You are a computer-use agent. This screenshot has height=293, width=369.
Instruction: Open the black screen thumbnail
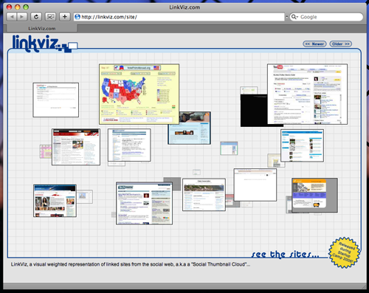pos(254,111)
